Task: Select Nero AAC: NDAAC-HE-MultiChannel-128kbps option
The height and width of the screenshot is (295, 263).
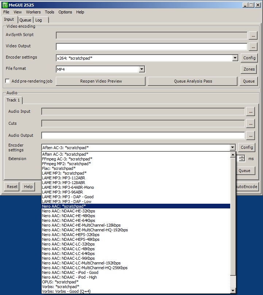Action: tap(136, 225)
